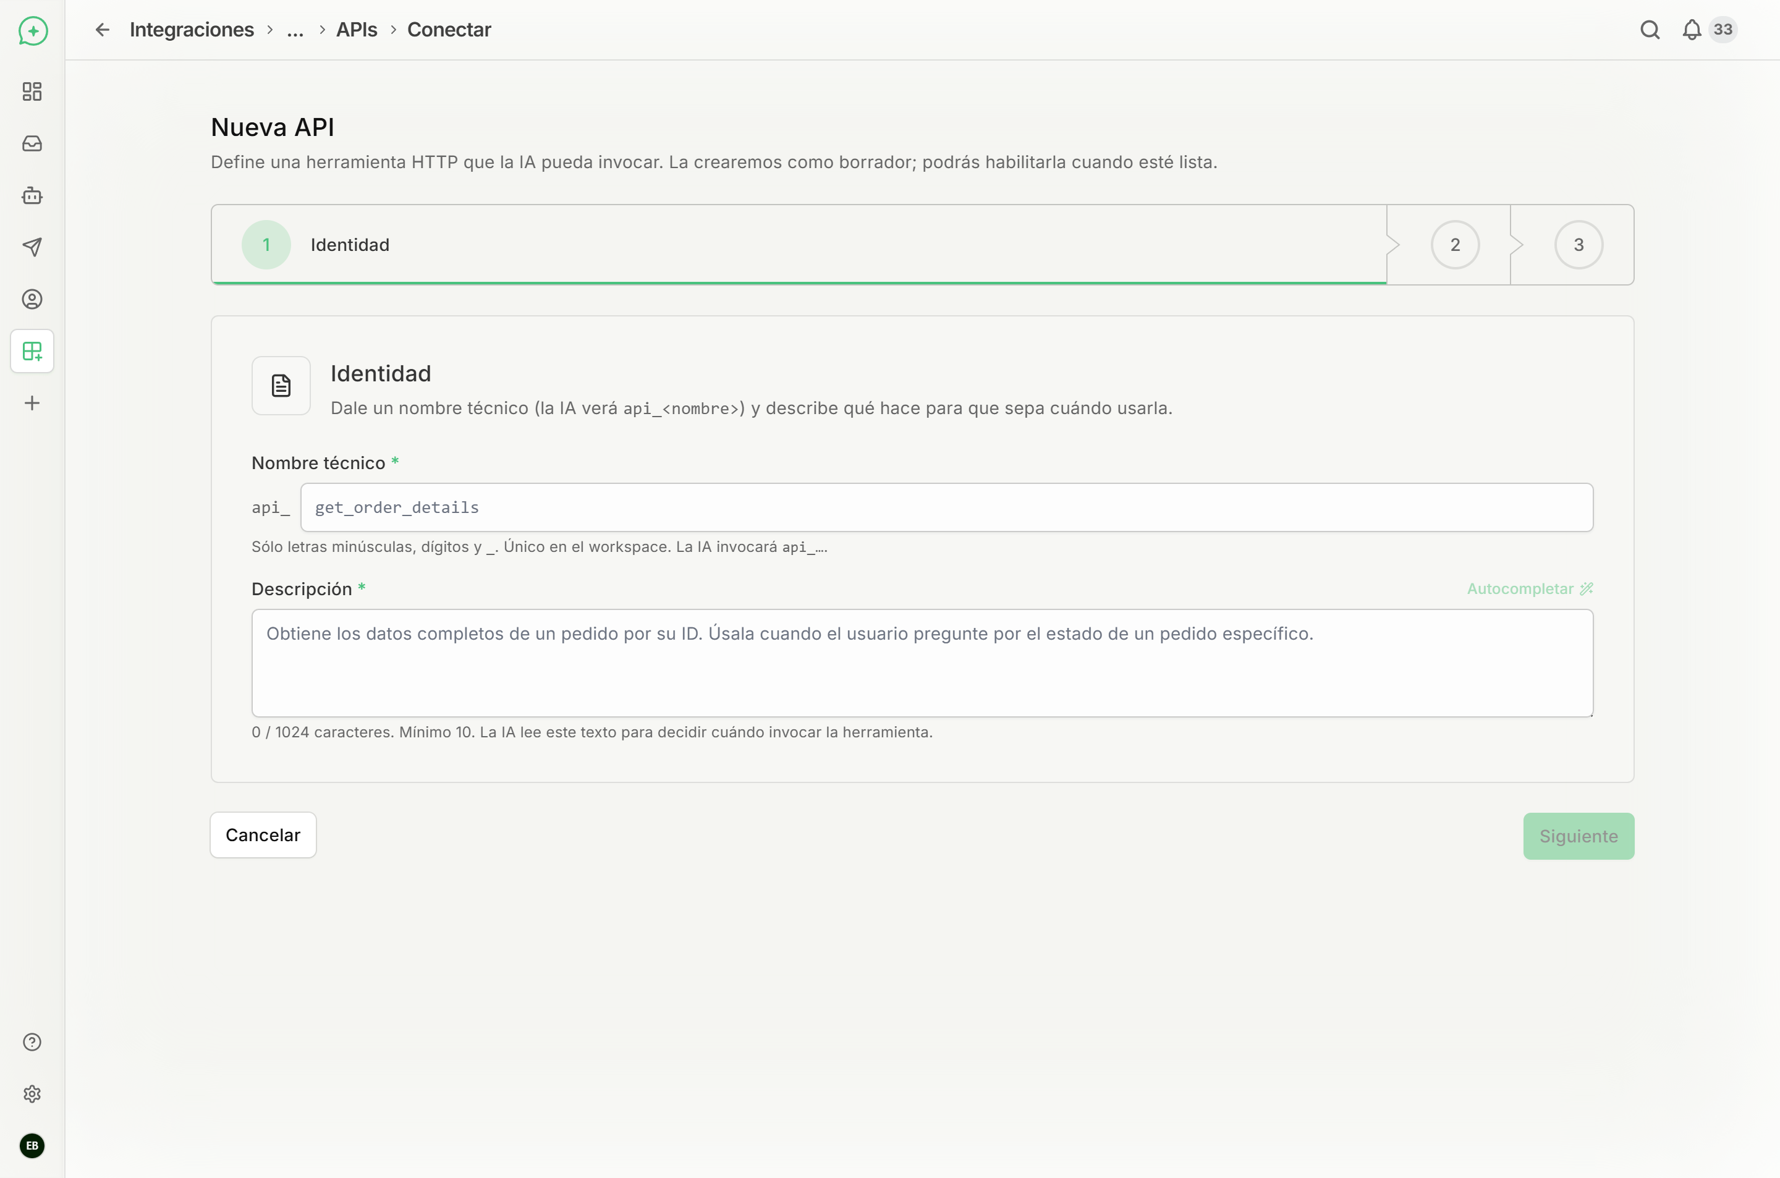
Task: Click the Autocompletar magic wand link
Action: pos(1530,589)
